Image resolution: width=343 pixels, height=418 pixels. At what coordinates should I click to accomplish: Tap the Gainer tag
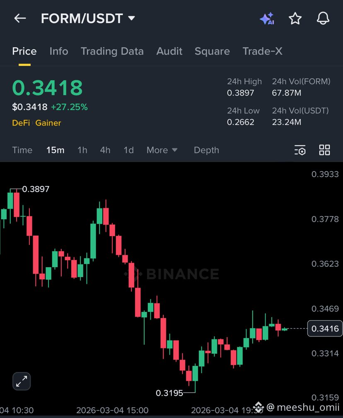pos(48,123)
